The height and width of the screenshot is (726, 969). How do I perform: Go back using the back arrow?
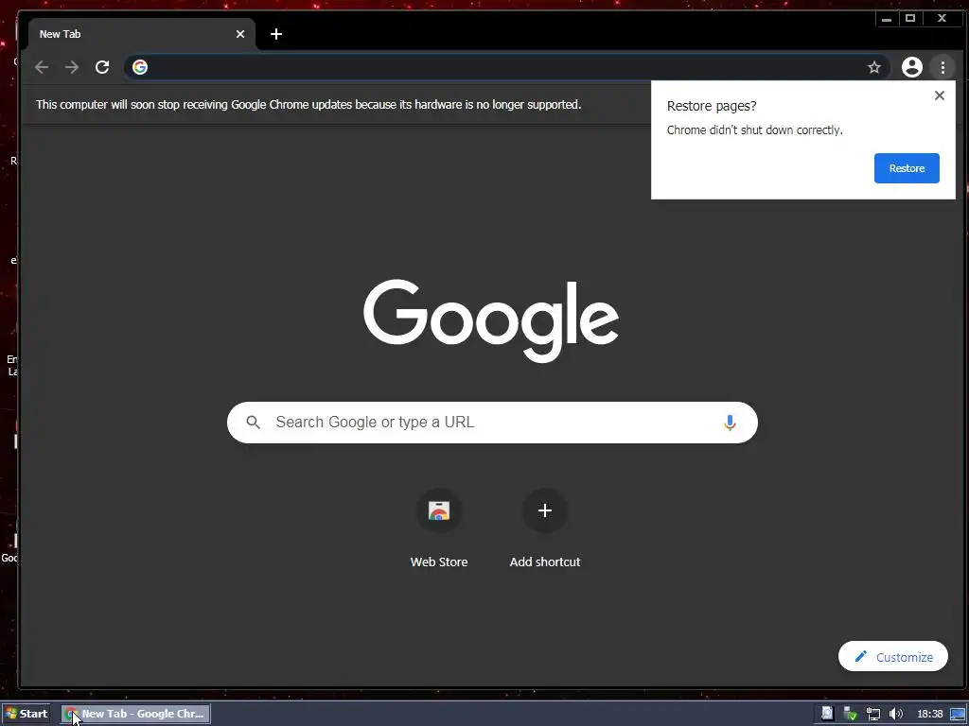[42, 67]
